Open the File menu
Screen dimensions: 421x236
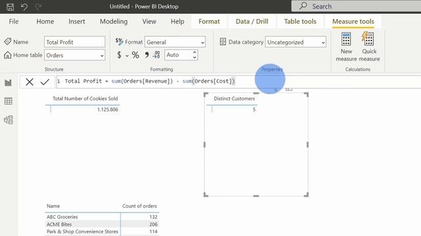click(14, 22)
